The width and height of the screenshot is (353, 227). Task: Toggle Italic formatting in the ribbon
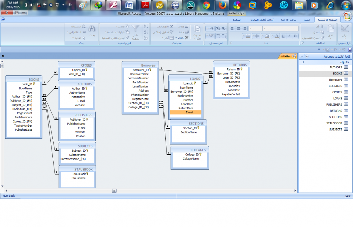tap(289, 36)
